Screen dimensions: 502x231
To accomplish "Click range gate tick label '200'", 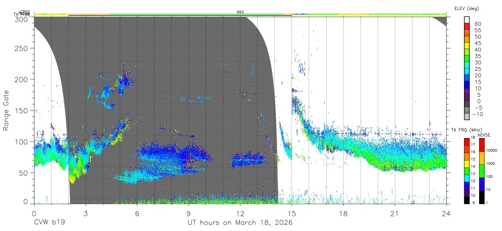I will (x=22, y=79).
